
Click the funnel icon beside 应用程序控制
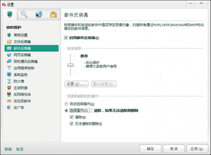[x=9, y=68]
